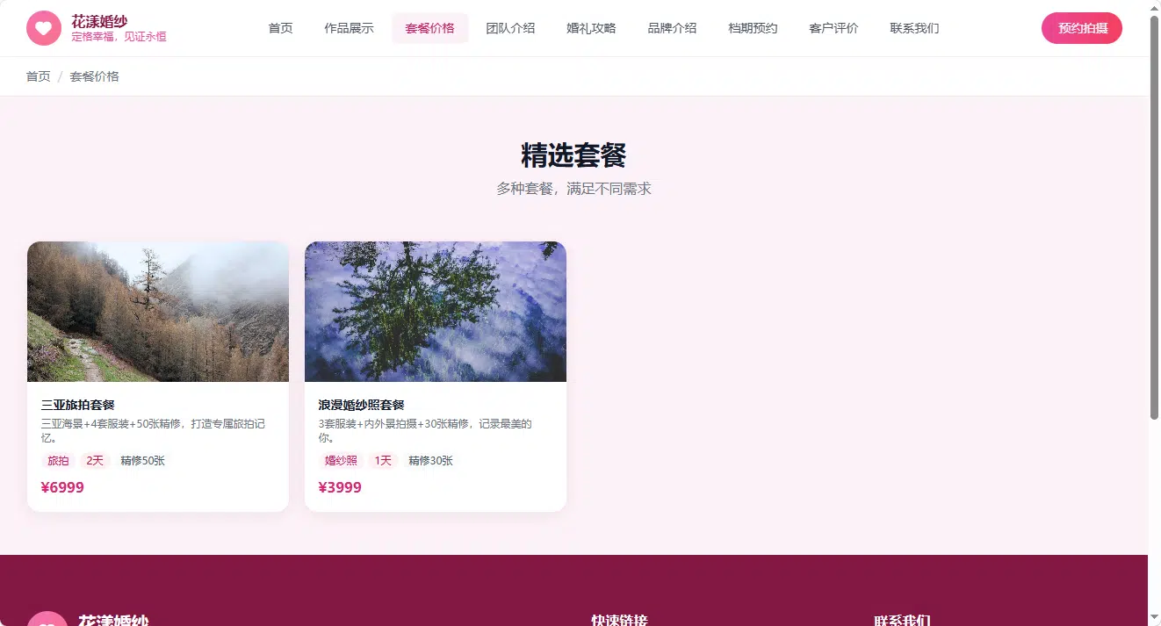Viewport: 1161px width, 626px height.
Task: Click the 三亚旅拍套餐 title
Action: point(78,405)
